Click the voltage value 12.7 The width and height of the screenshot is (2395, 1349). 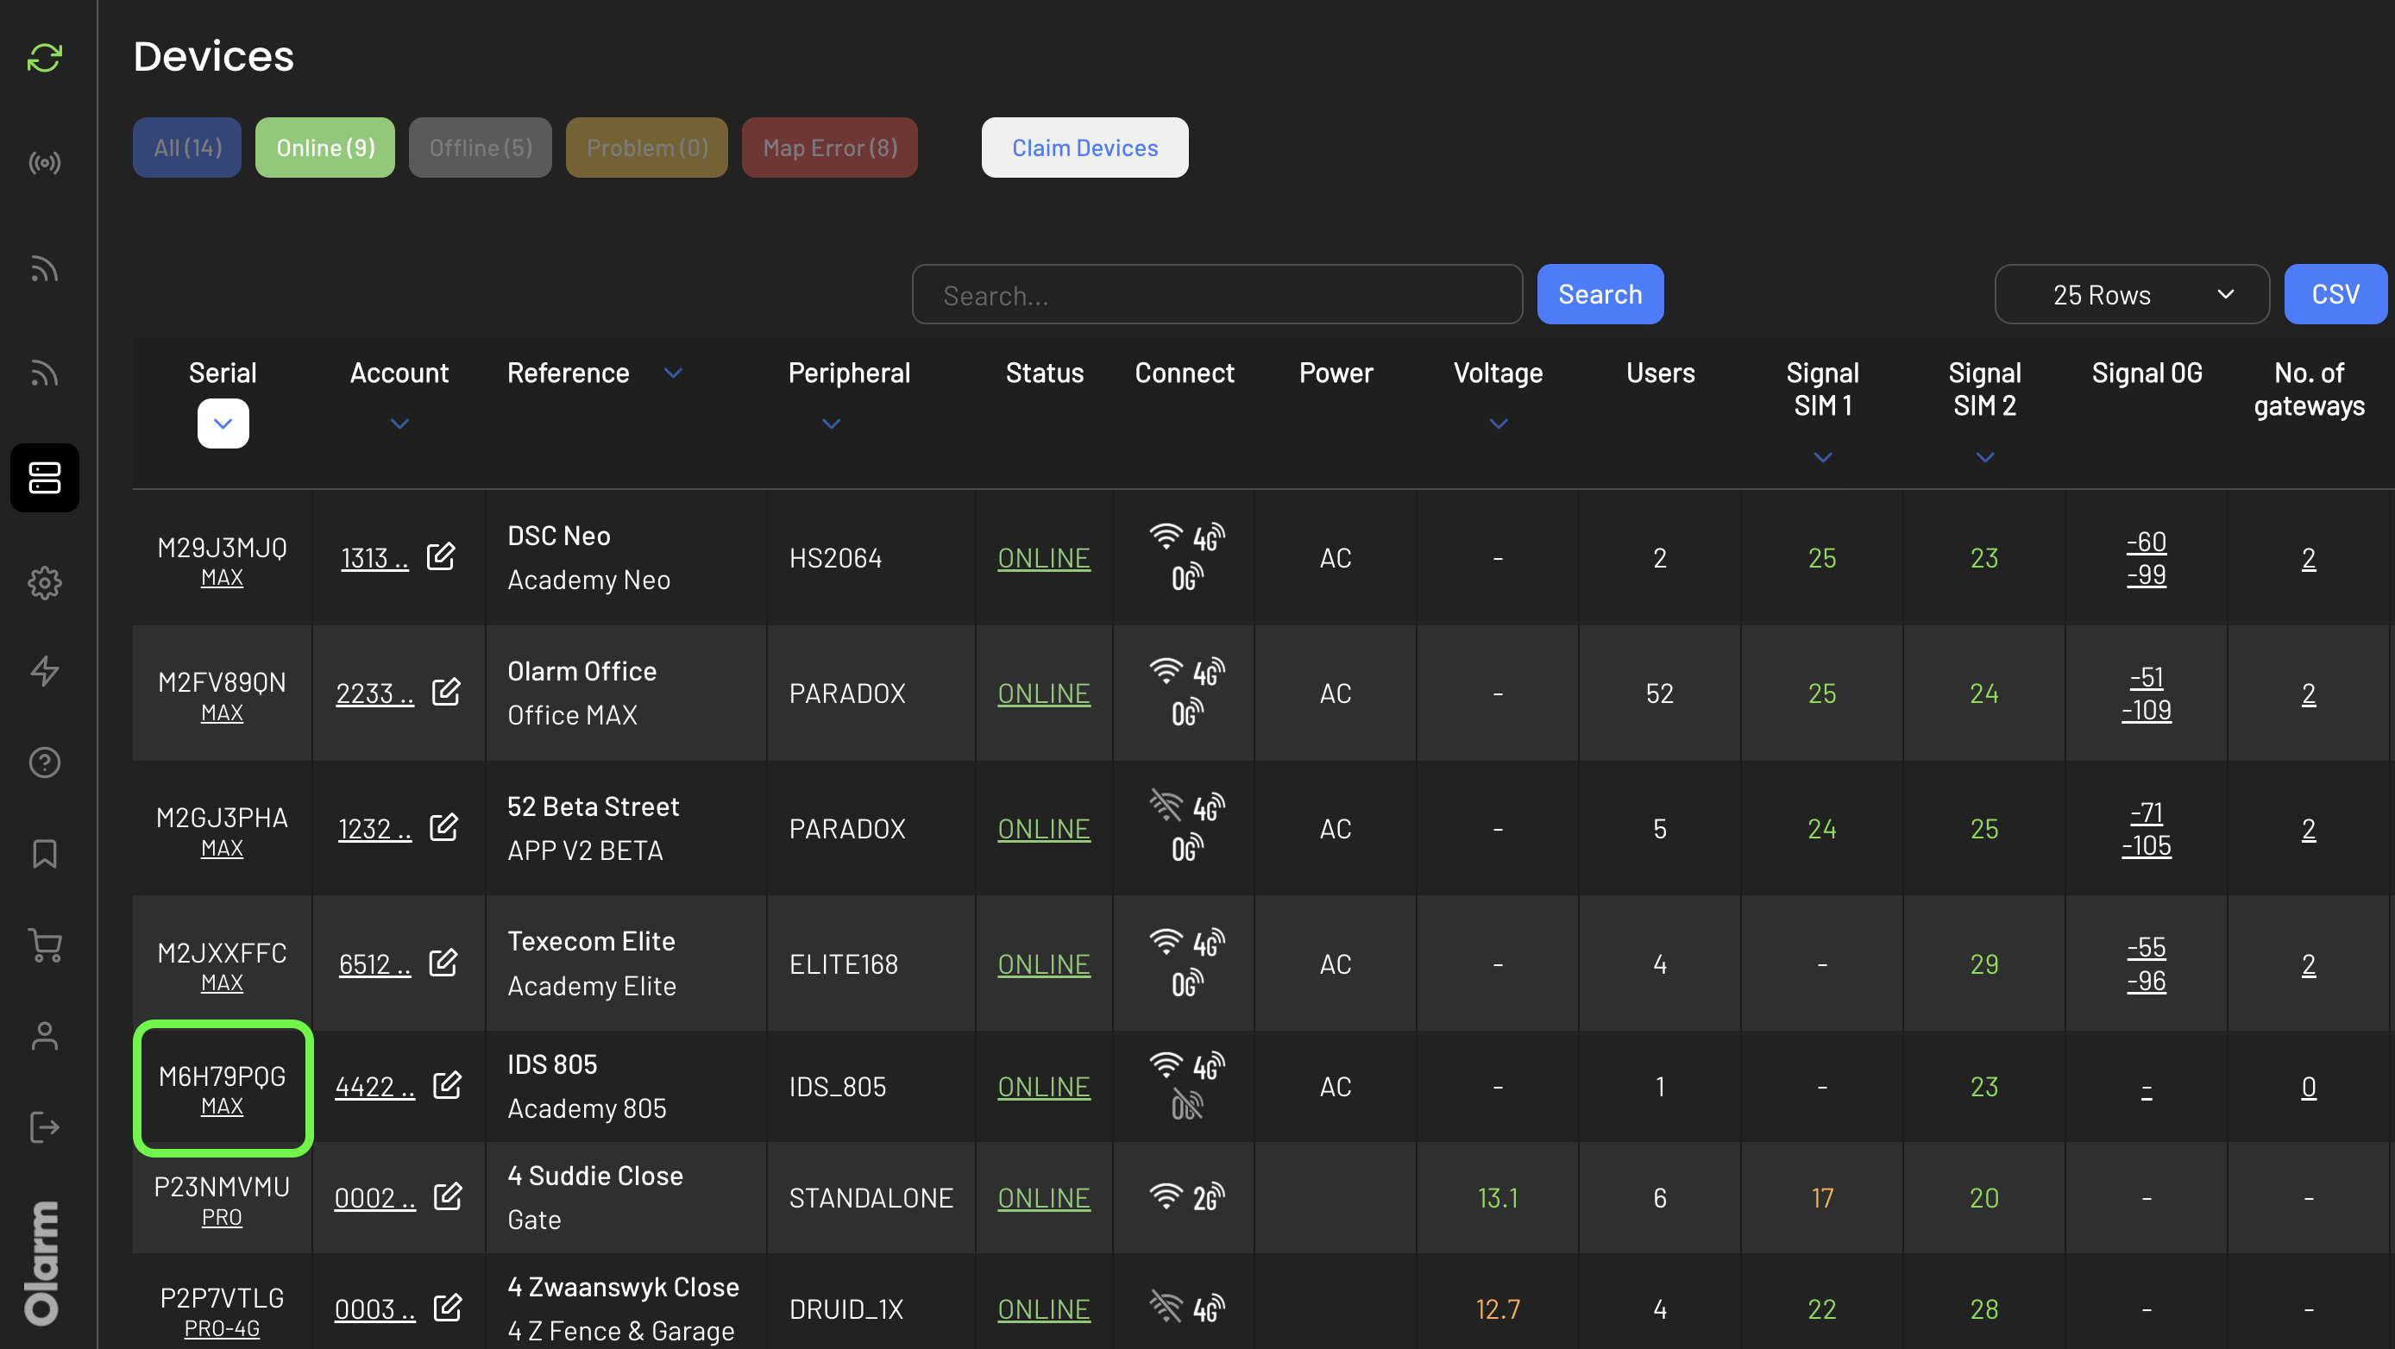pyautogui.click(x=1498, y=1310)
